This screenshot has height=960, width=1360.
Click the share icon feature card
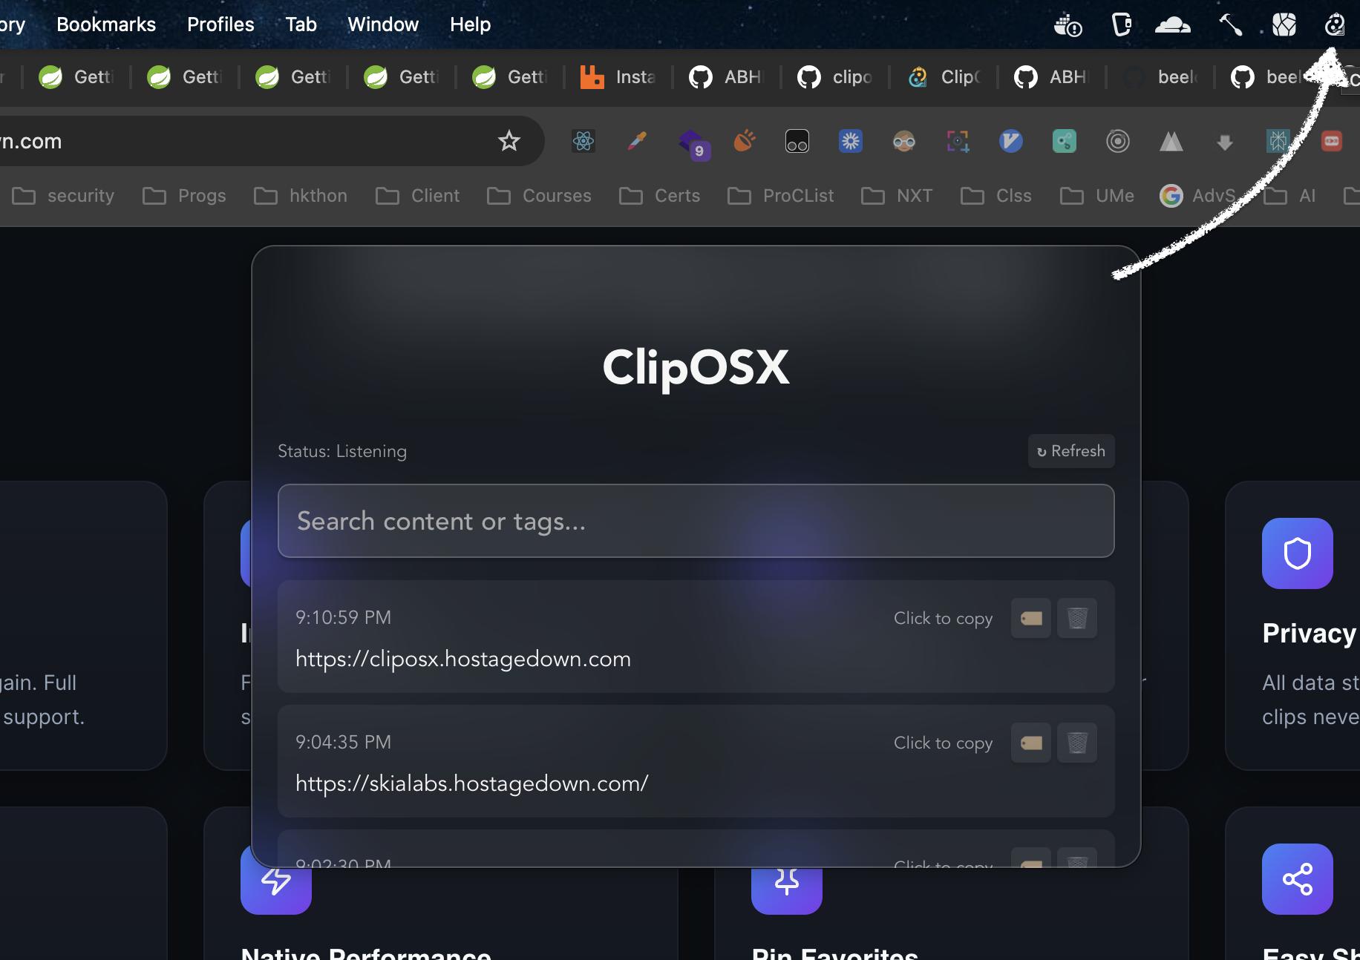point(1298,879)
